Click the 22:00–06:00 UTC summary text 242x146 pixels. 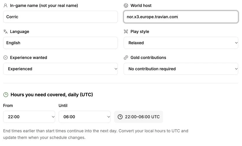coord(142,117)
